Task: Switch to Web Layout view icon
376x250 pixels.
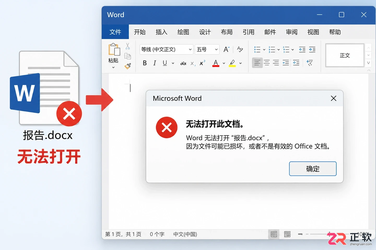Action: (x=287, y=234)
